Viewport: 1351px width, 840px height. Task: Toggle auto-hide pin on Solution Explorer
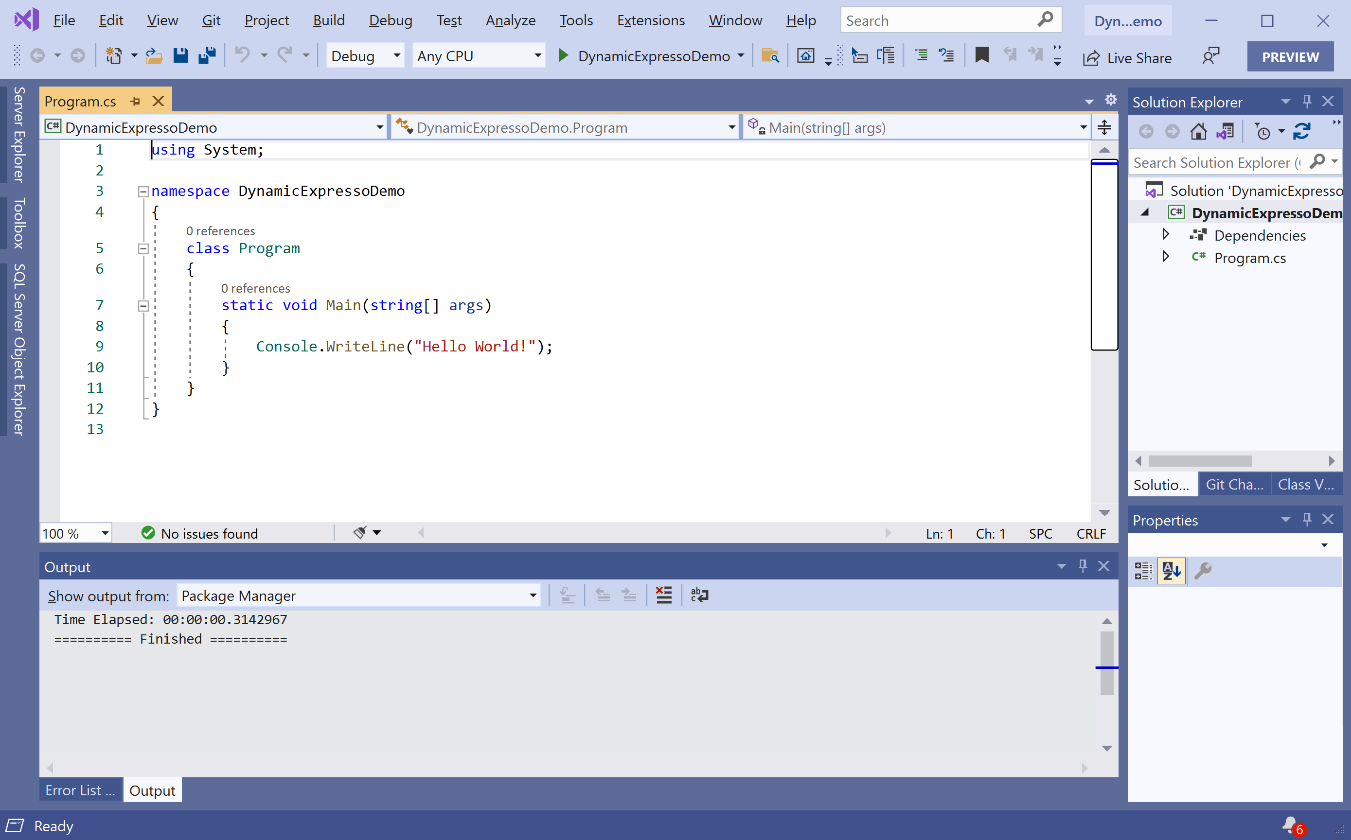point(1307,101)
